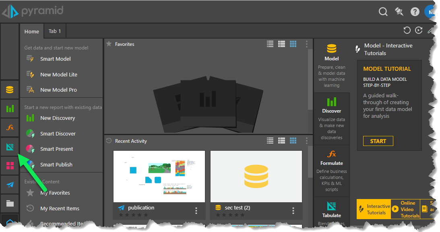This screenshot has height=232, width=440.
Task: Select the Online Video Tutorials tab
Action: [406, 209]
